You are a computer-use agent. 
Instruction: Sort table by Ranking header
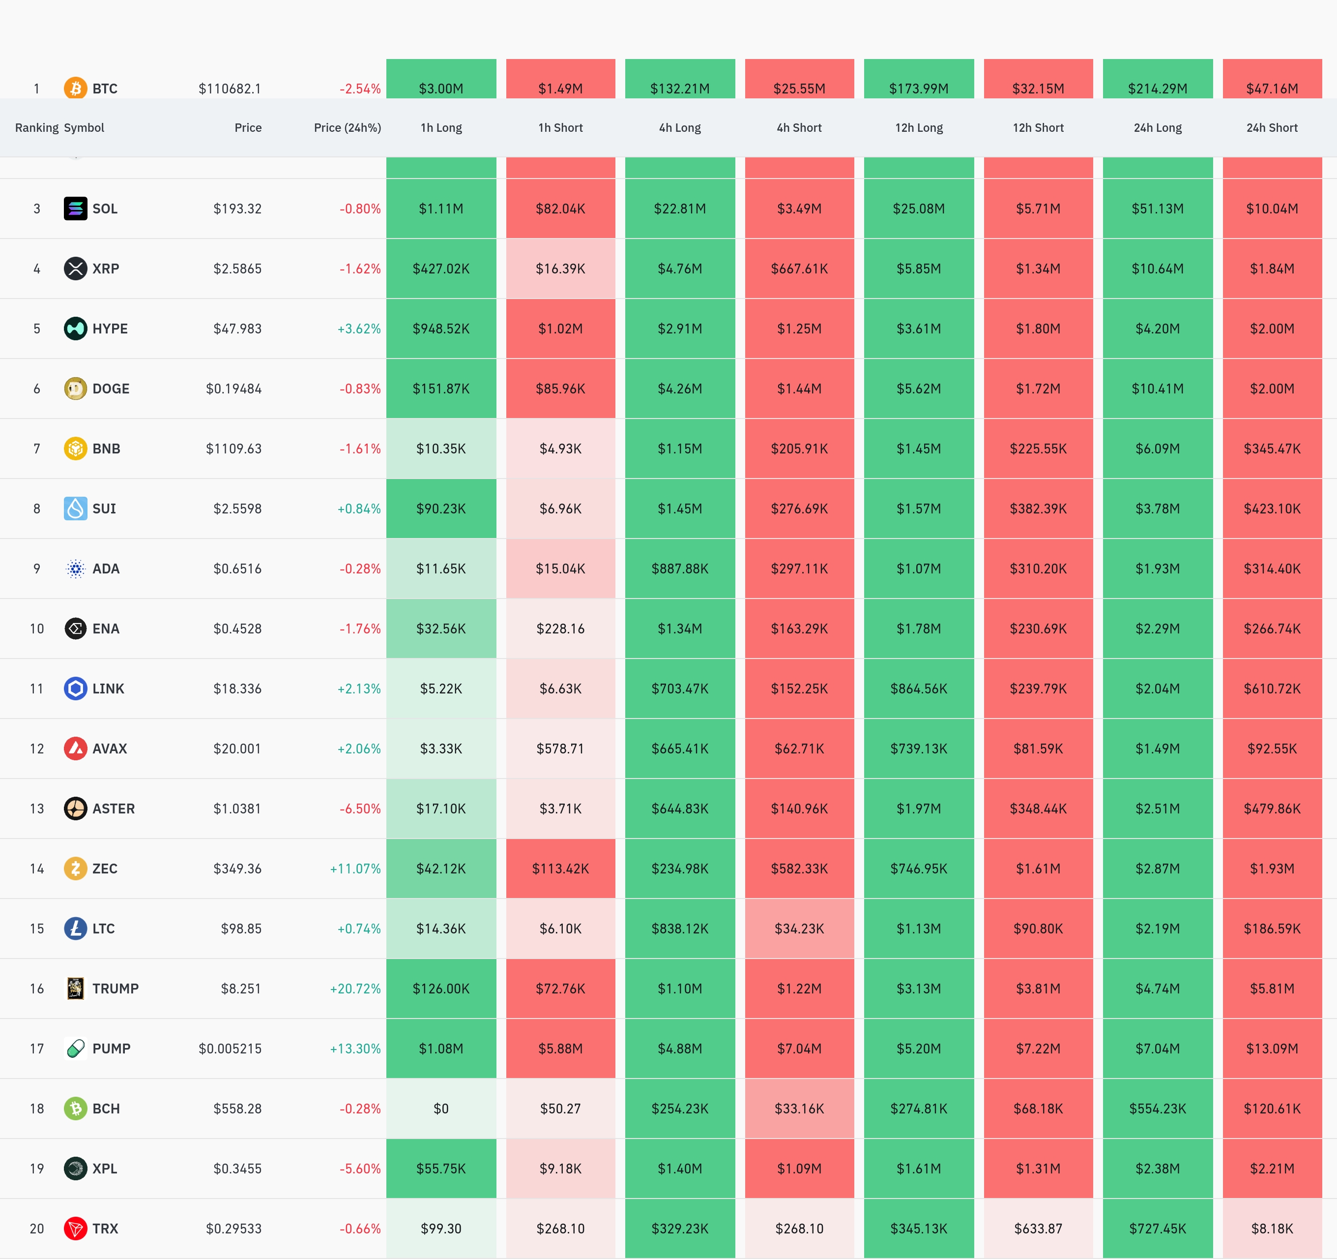(x=36, y=128)
